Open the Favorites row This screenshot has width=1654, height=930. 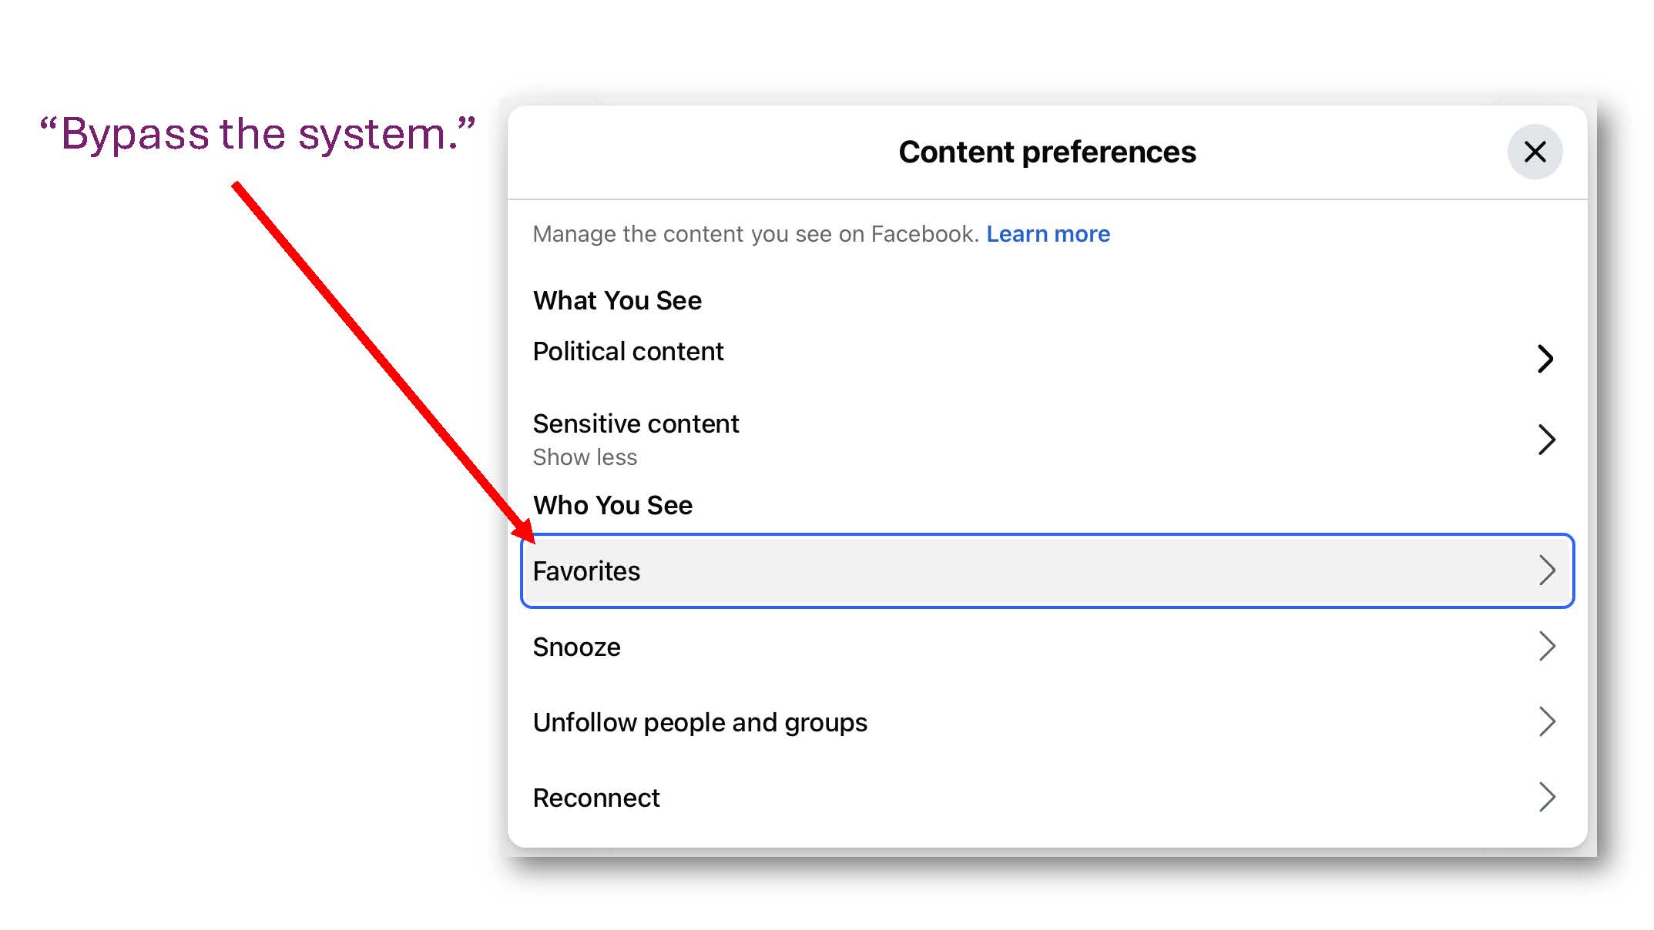(586, 571)
